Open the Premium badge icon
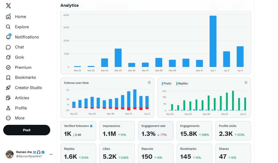 tap(8, 68)
